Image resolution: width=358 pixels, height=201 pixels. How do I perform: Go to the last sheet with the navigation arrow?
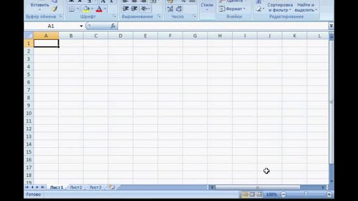pos(43,188)
